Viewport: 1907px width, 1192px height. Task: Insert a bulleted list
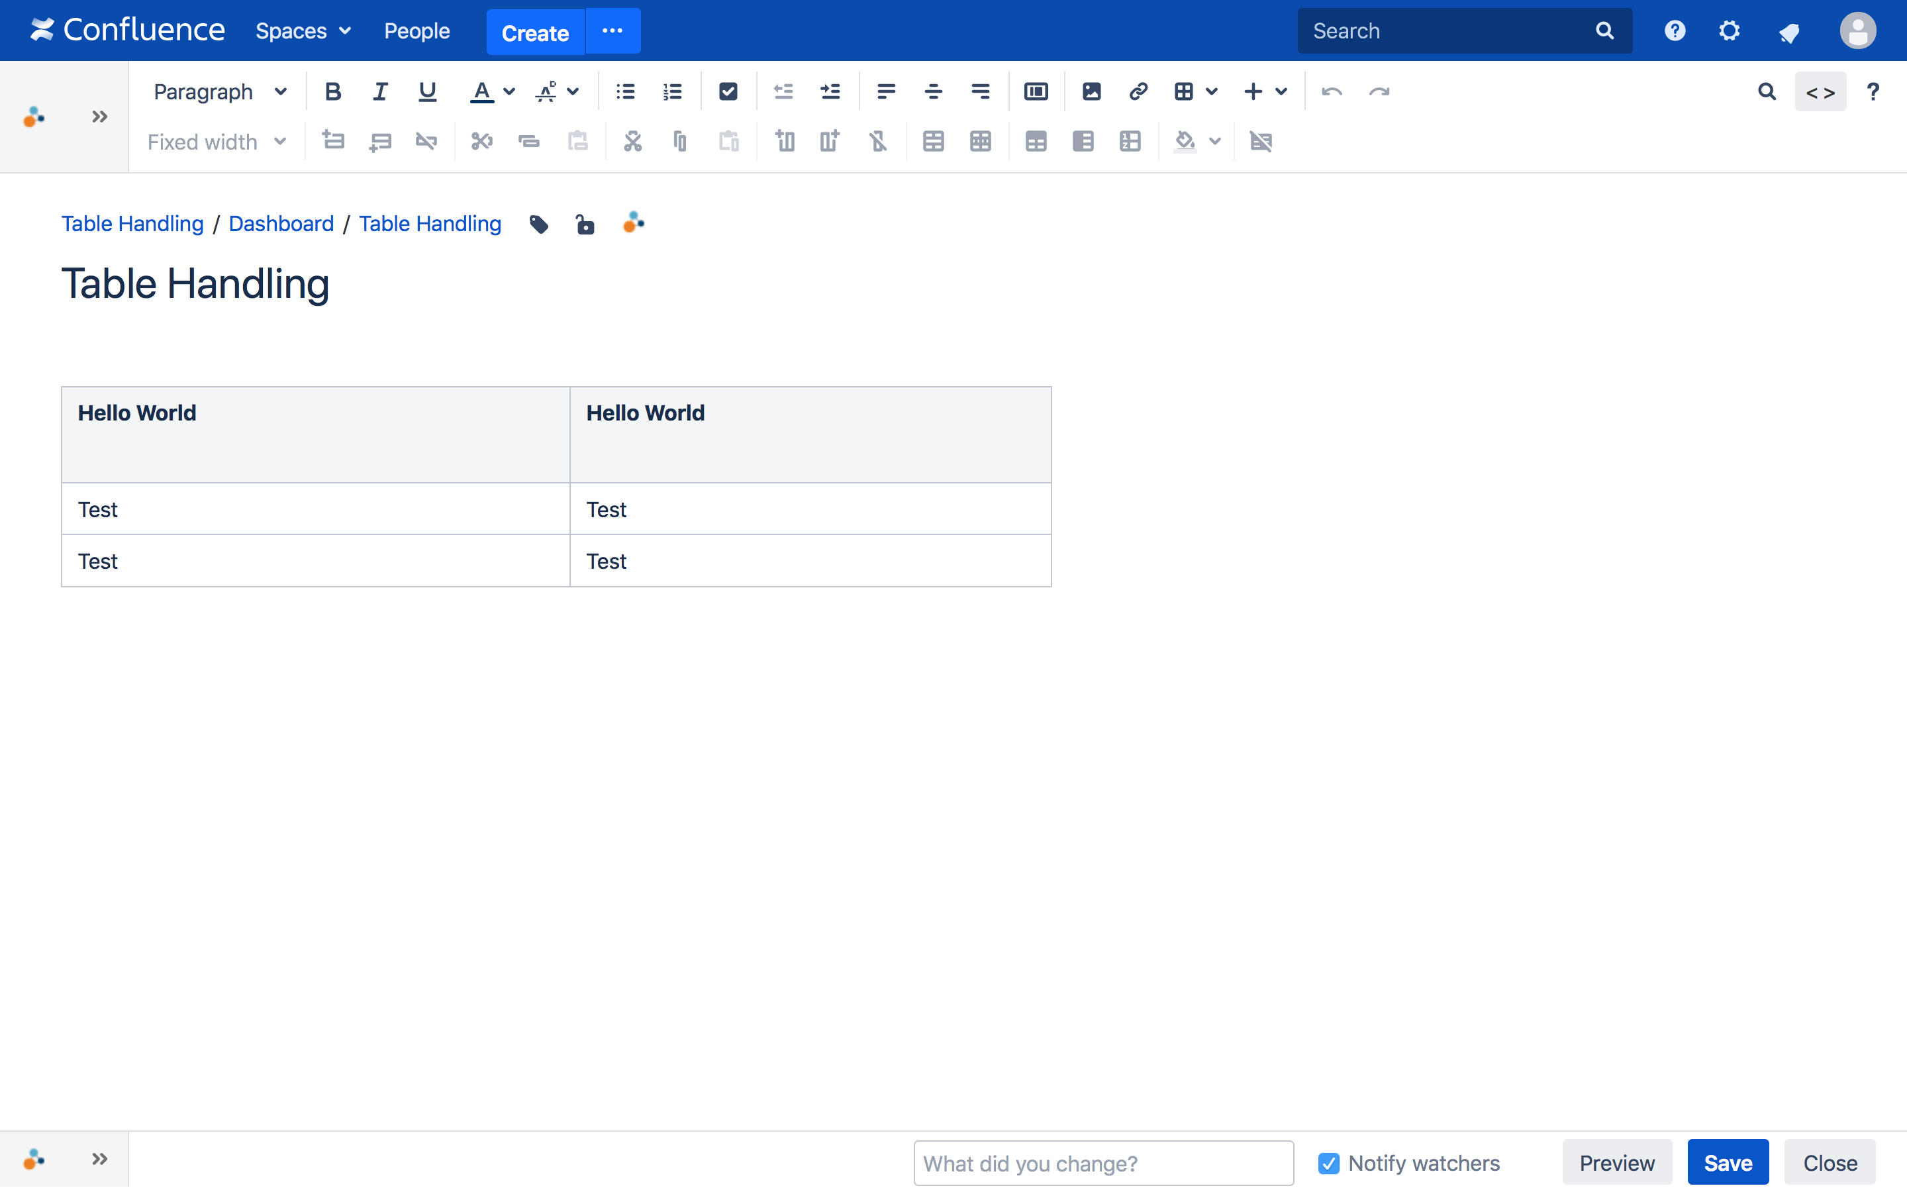tap(624, 91)
